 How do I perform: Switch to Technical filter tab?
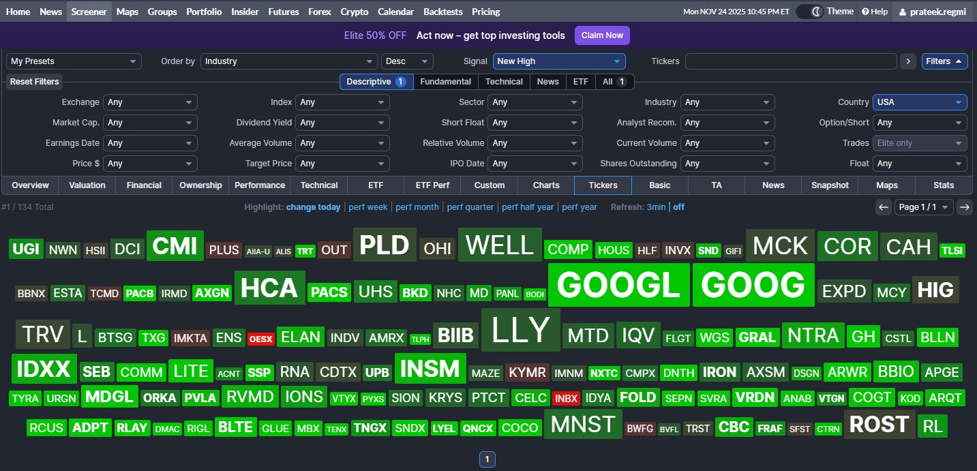504,82
